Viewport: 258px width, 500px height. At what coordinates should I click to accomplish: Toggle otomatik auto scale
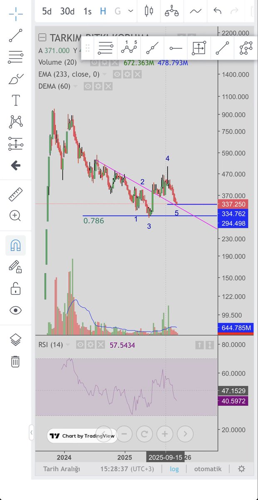point(208,469)
